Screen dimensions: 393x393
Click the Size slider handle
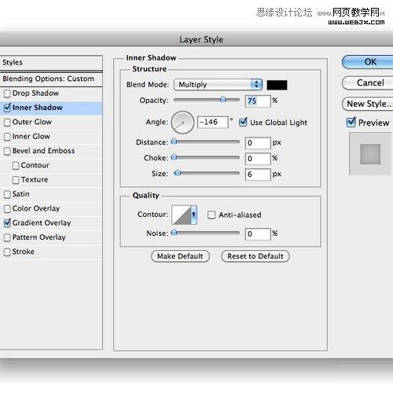(x=178, y=173)
